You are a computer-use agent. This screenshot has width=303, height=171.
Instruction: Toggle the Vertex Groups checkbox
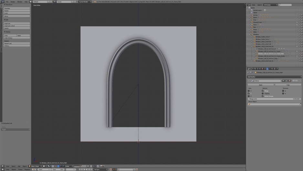point(263,96)
